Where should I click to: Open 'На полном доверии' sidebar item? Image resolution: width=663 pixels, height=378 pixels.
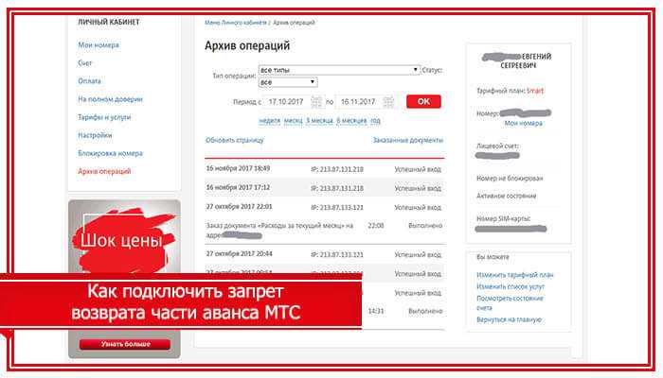click(x=110, y=99)
